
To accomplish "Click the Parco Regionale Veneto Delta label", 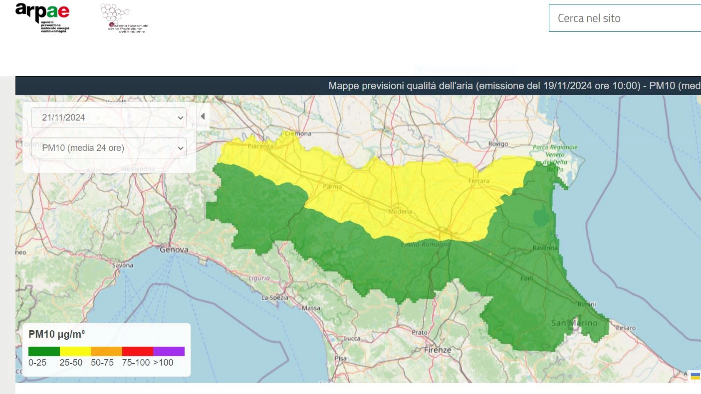I will 555,158.
